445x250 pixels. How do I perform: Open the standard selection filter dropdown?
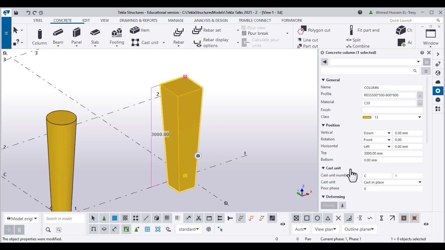pos(189,229)
